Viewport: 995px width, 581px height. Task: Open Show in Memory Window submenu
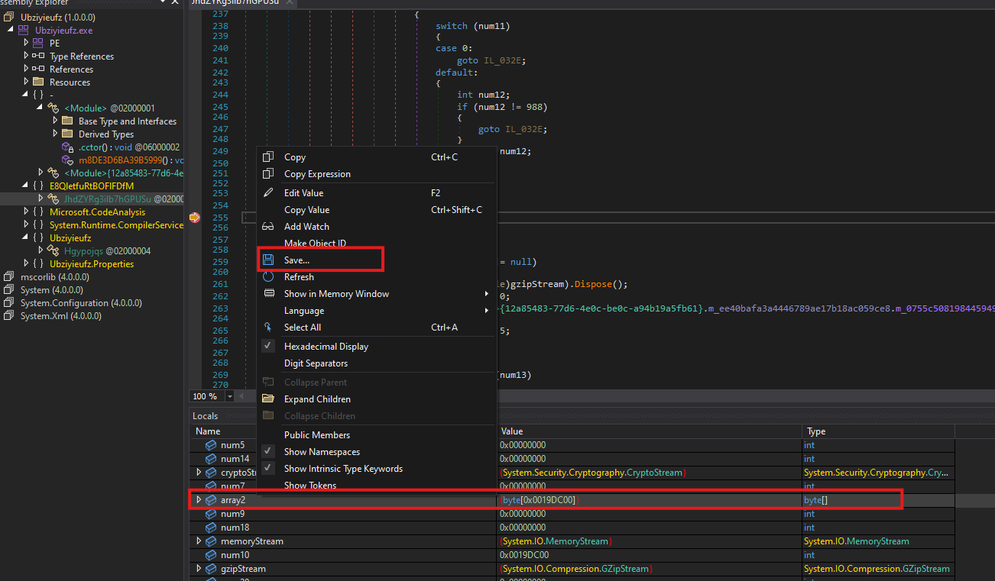coord(336,294)
